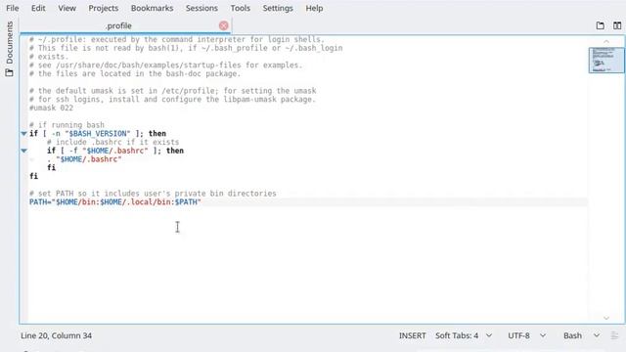Click the quick open document icon
Screen dimensions: 626x352
click(600, 25)
